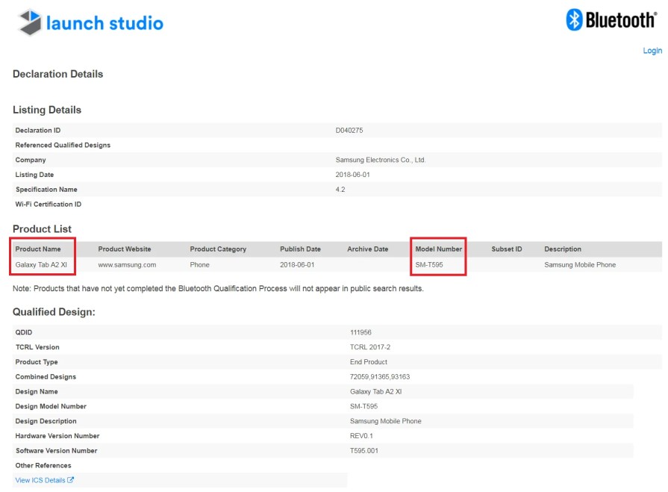
Task: Click the Declaration ID row label
Action: (38, 131)
